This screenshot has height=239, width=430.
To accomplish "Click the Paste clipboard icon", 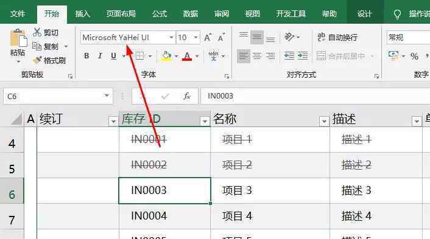I will point(18,38).
